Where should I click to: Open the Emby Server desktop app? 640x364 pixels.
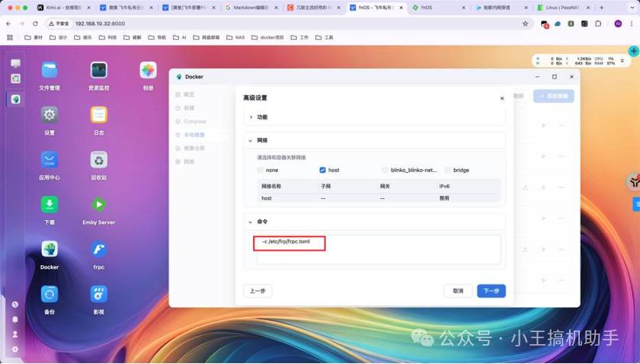(x=98, y=205)
